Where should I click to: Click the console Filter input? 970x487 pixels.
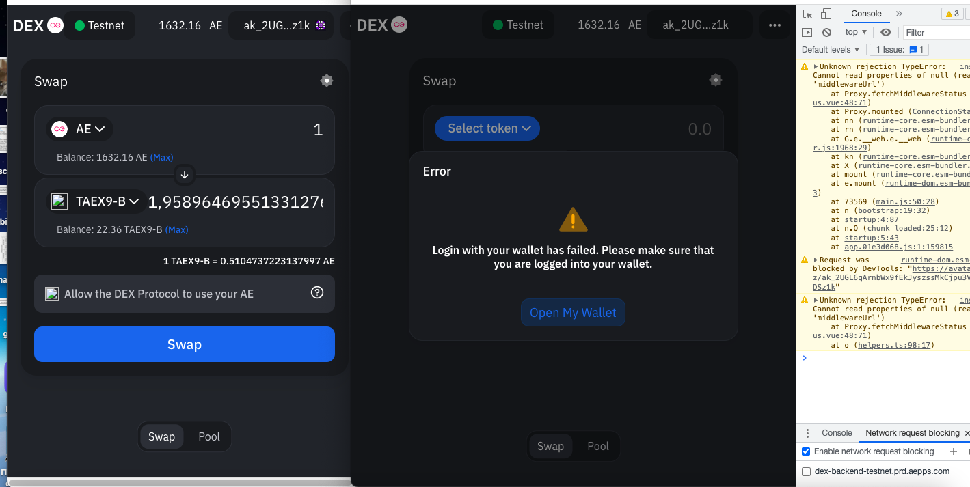point(935,32)
